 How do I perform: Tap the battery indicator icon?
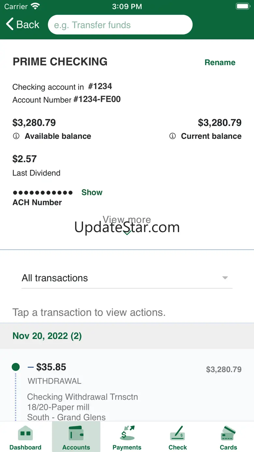[x=243, y=6]
